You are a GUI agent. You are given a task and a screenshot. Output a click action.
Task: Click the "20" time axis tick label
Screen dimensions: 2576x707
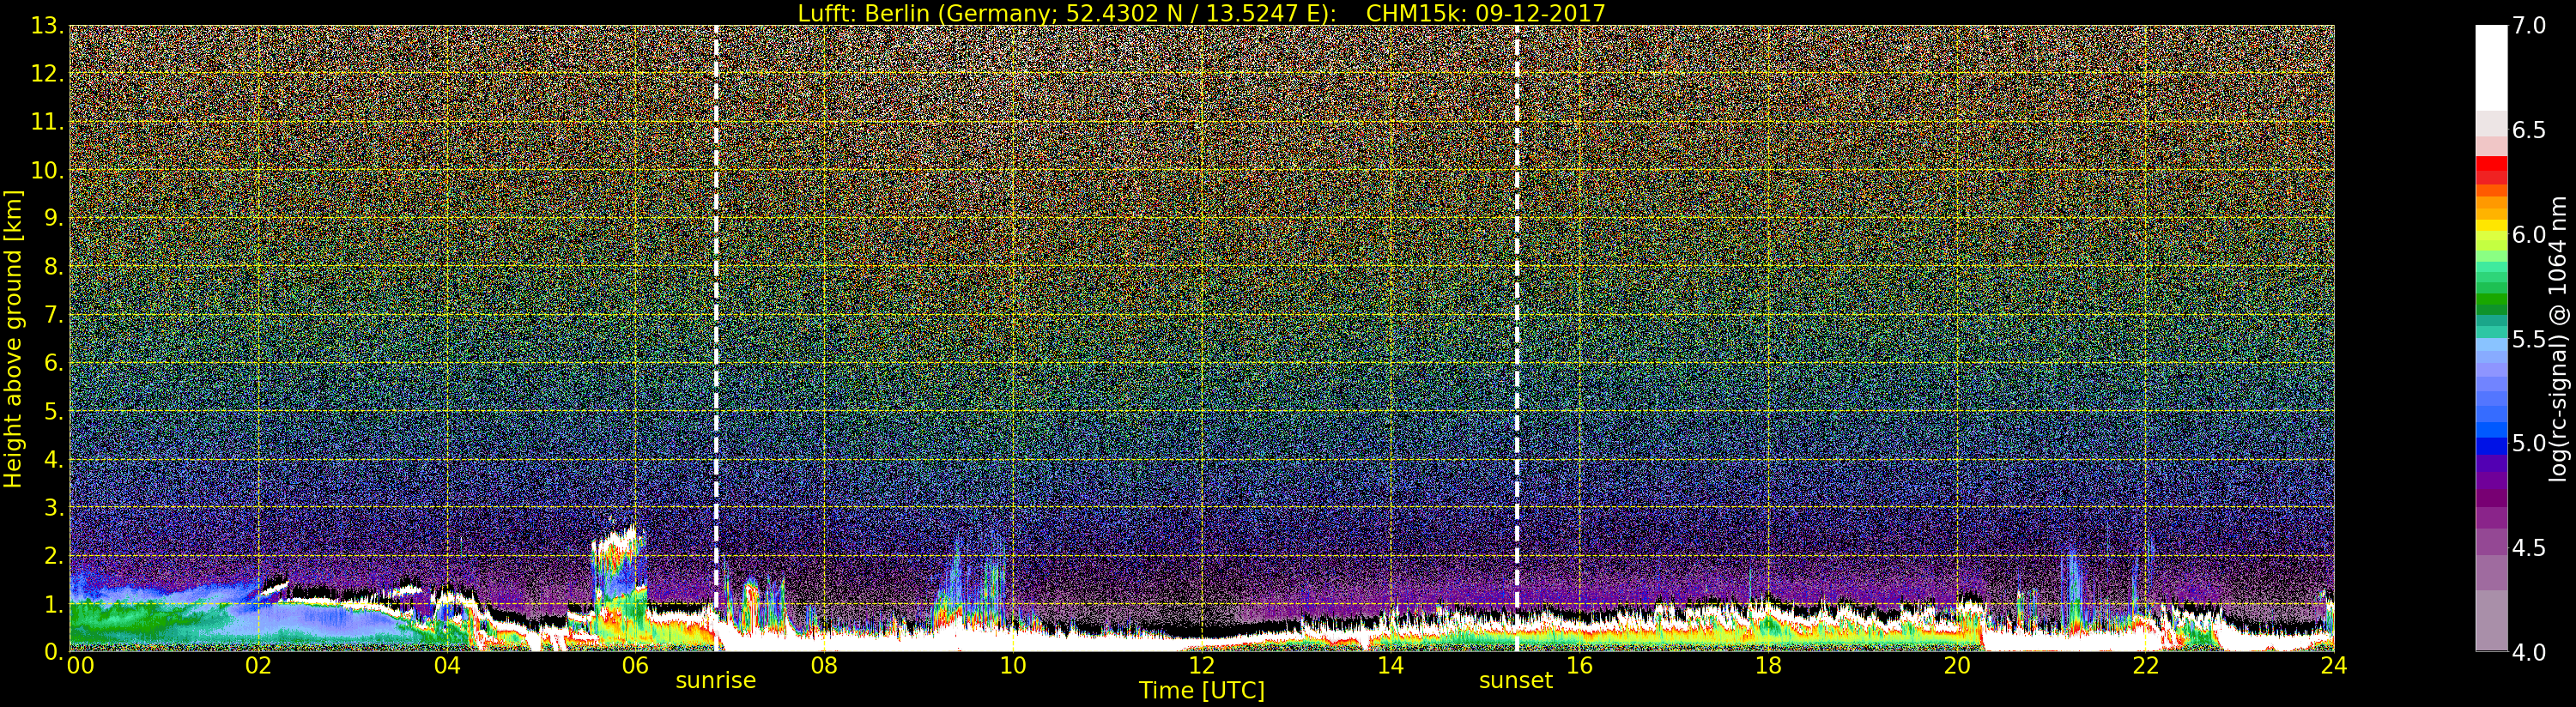(1956, 666)
